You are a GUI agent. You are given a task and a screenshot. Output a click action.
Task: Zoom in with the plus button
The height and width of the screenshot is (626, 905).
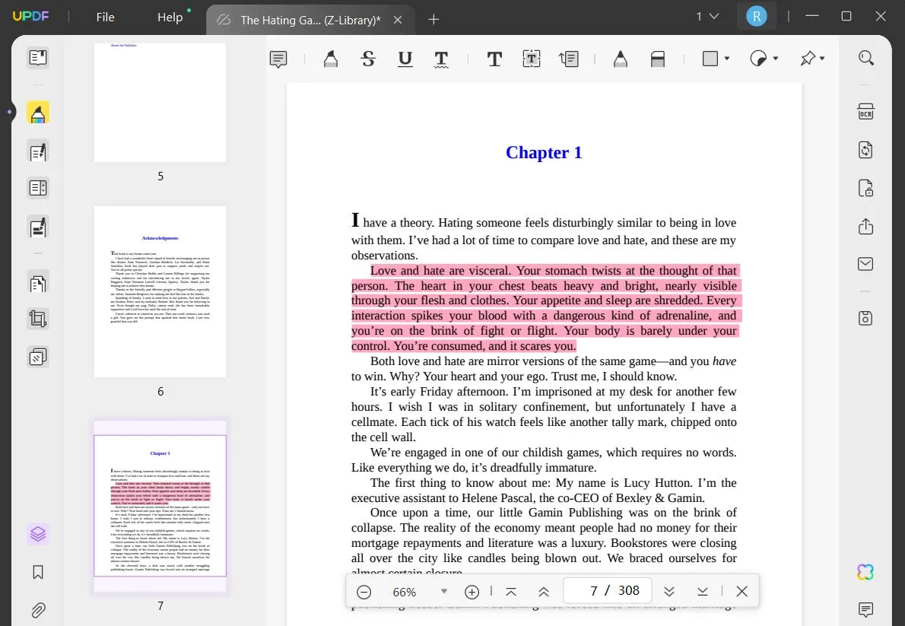[x=472, y=592]
